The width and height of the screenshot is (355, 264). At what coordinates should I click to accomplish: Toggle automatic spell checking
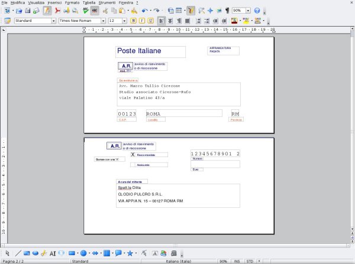(x=95, y=11)
